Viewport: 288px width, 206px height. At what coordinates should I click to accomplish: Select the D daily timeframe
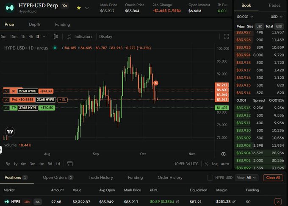coord(38,36)
